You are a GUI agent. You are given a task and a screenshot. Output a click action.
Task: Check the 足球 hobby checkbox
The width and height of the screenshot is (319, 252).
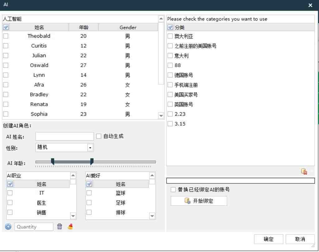coord(89,202)
